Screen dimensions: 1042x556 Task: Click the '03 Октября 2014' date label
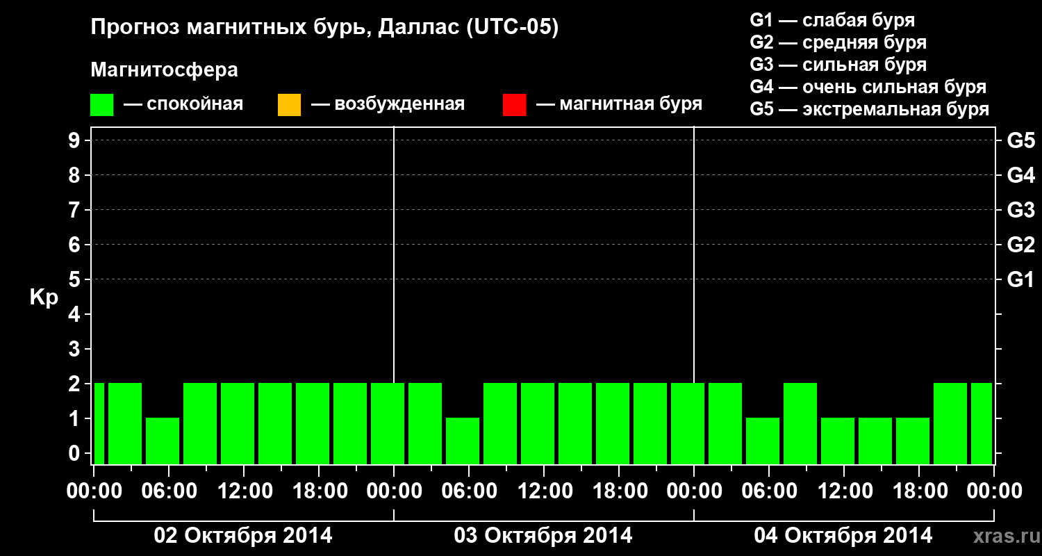tap(543, 536)
